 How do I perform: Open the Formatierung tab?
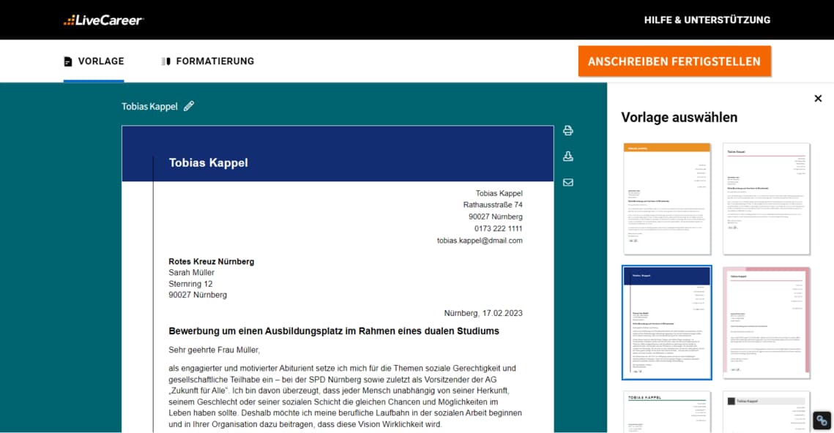click(x=208, y=61)
